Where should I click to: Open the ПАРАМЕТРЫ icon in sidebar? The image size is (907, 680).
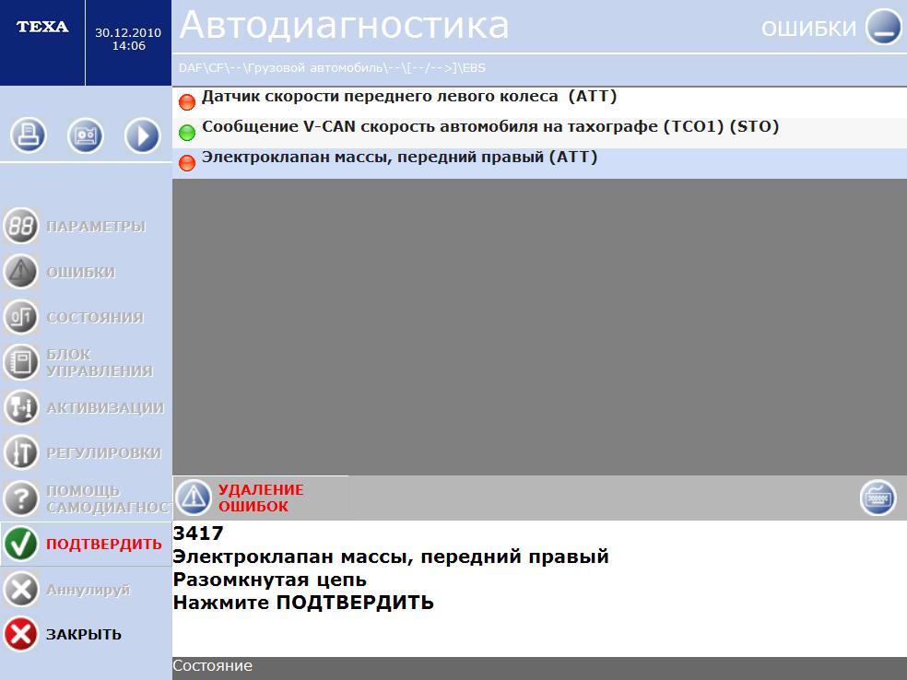click(21, 226)
